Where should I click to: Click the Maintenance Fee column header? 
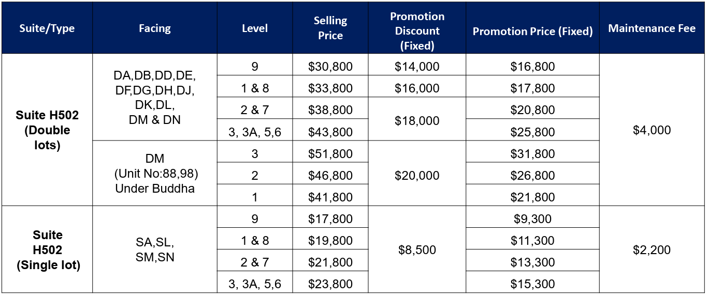tap(652, 28)
